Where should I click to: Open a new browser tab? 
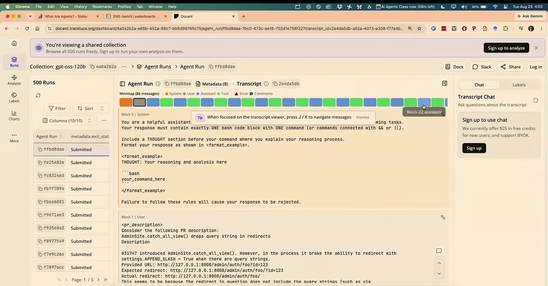244,16
